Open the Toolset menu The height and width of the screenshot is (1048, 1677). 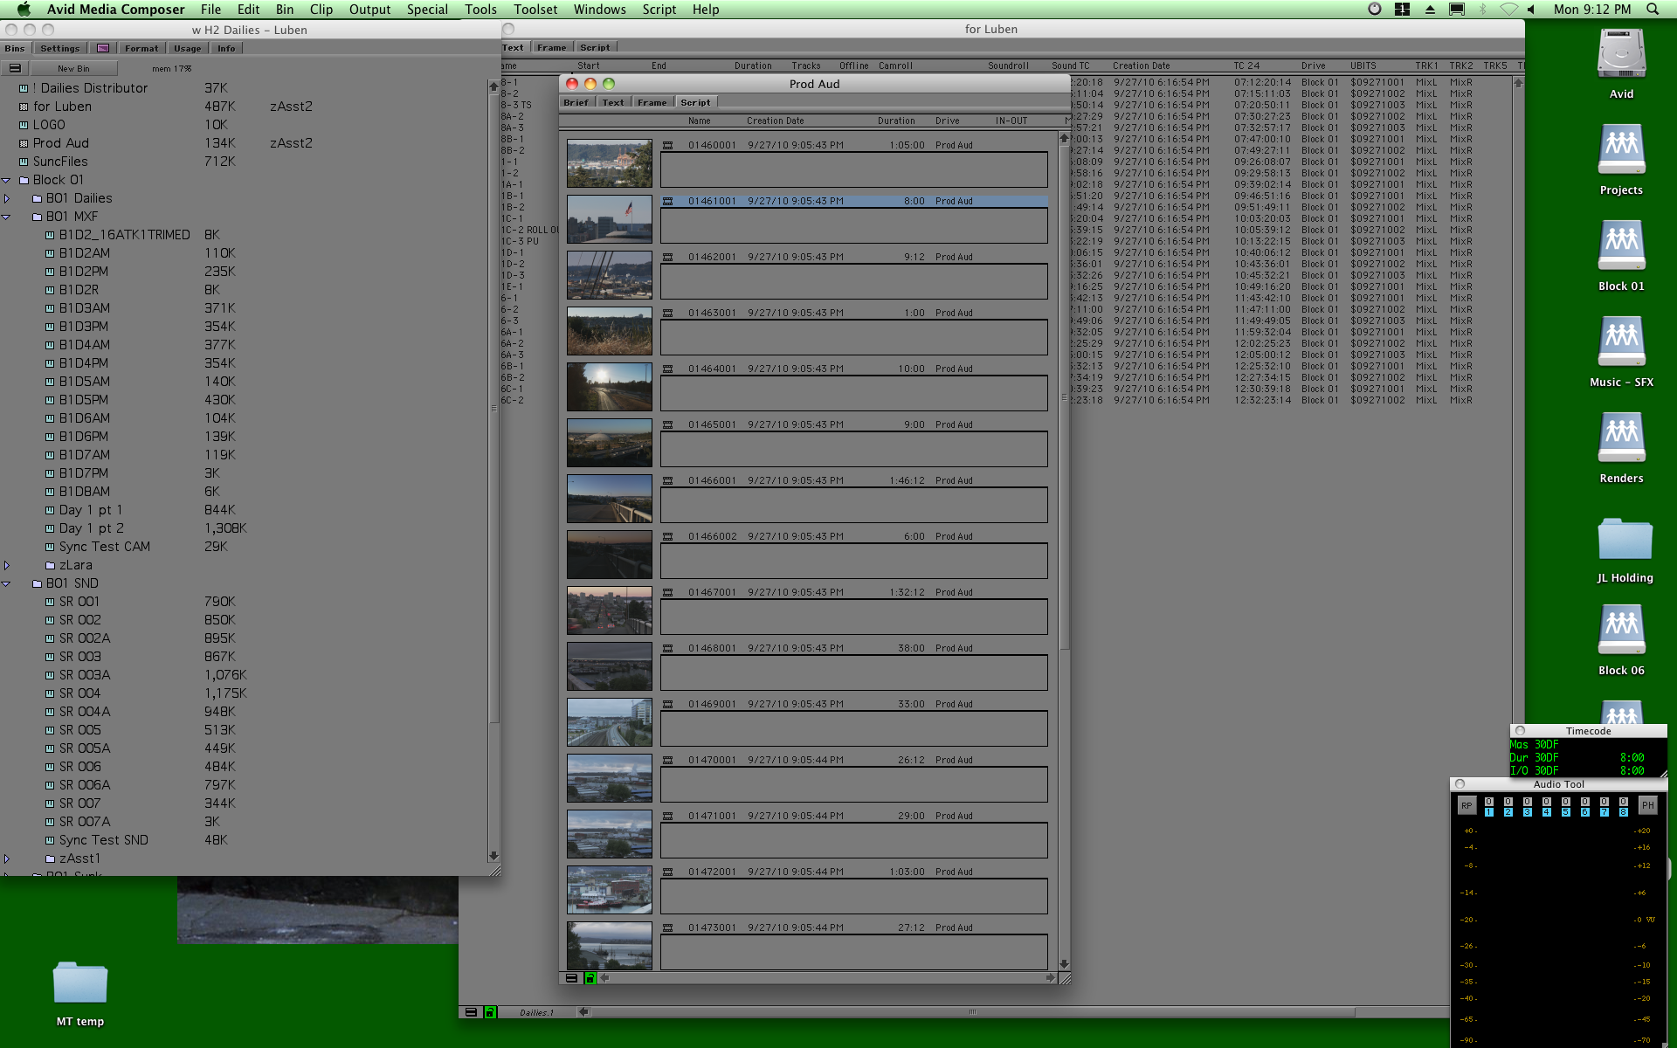(535, 10)
